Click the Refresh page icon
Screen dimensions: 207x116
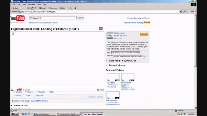click(32, 8)
